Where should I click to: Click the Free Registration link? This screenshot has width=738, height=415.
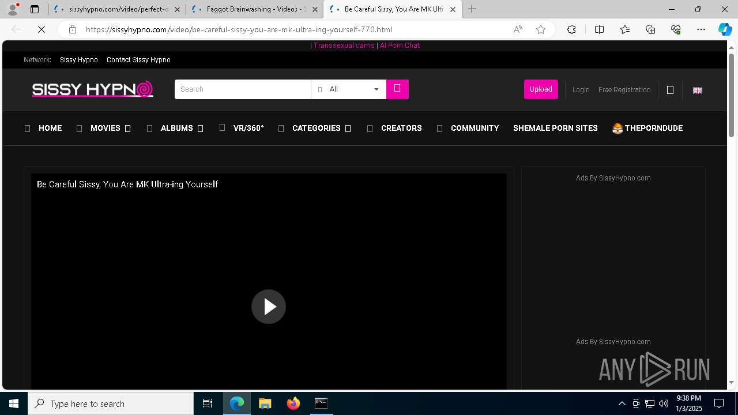pyautogui.click(x=624, y=90)
